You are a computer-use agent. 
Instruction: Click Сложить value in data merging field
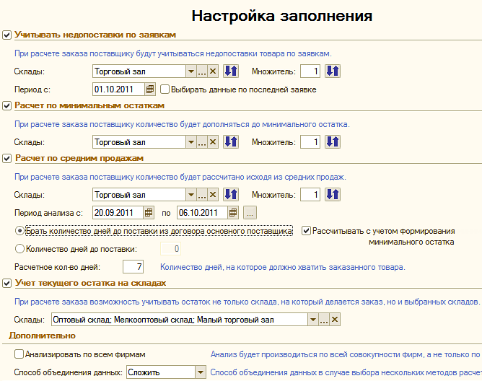(161, 372)
